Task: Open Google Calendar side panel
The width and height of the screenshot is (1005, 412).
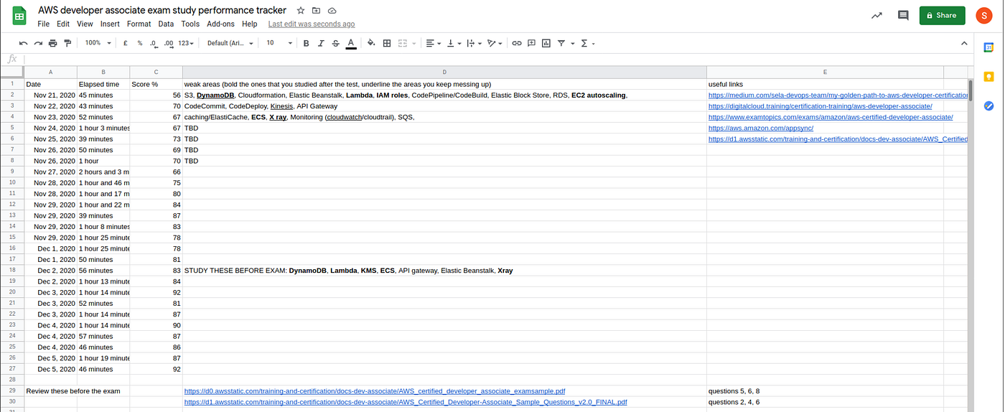Action: pos(988,47)
